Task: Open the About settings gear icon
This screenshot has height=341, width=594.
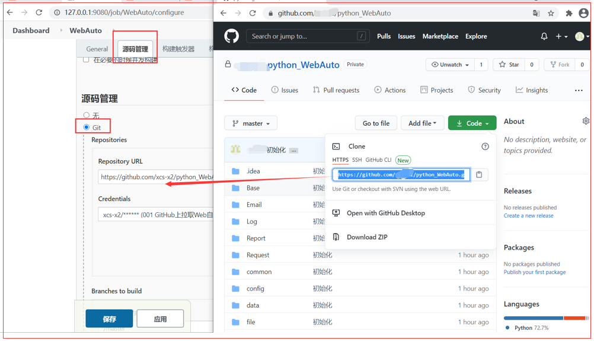Action: [586, 121]
